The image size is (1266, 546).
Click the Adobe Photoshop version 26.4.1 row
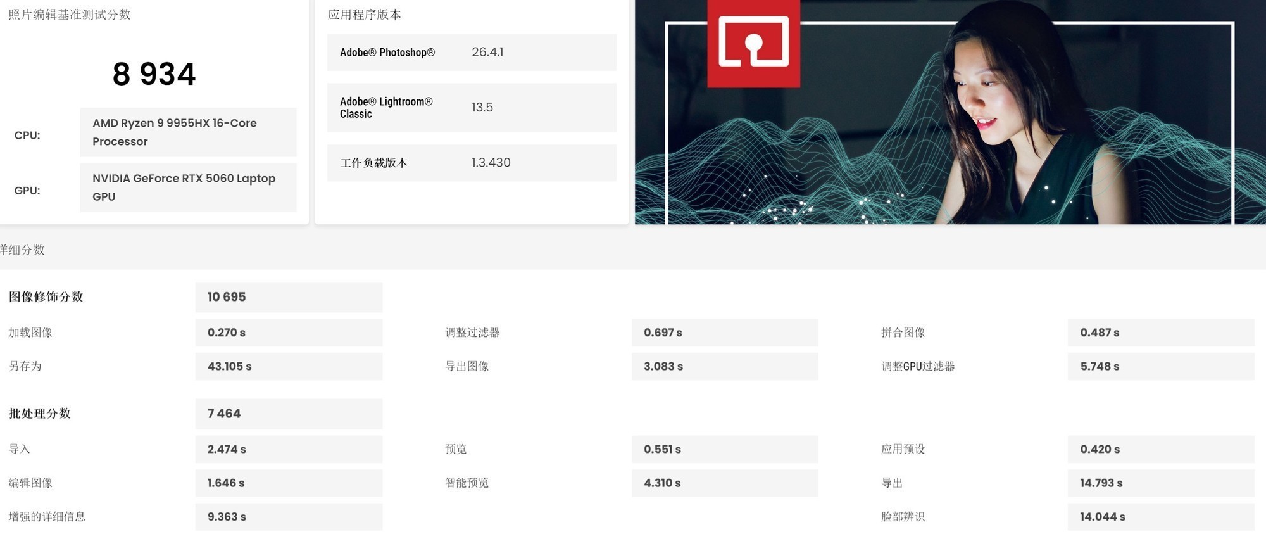point(472,53)
